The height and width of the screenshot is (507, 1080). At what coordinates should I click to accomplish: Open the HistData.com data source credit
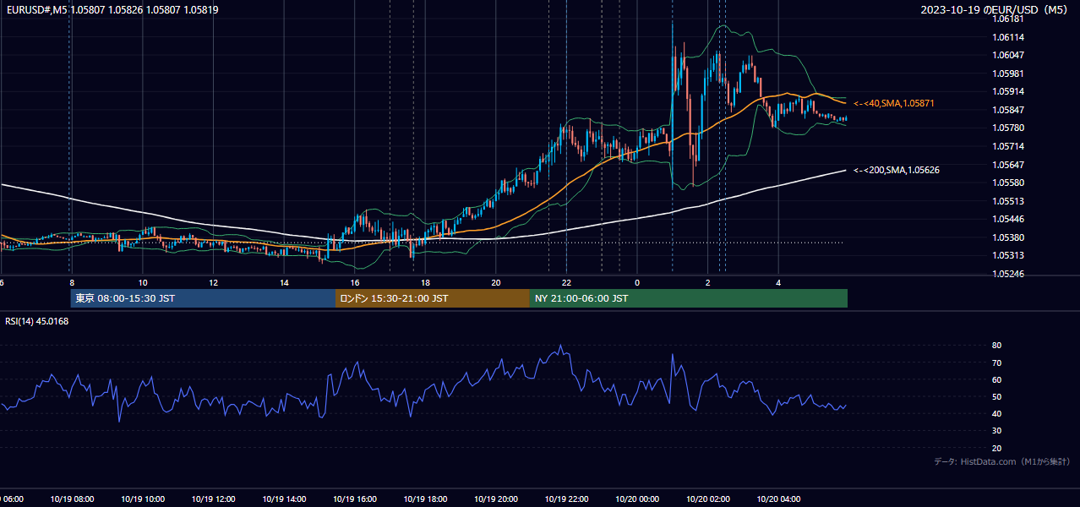click(1002, 461)
